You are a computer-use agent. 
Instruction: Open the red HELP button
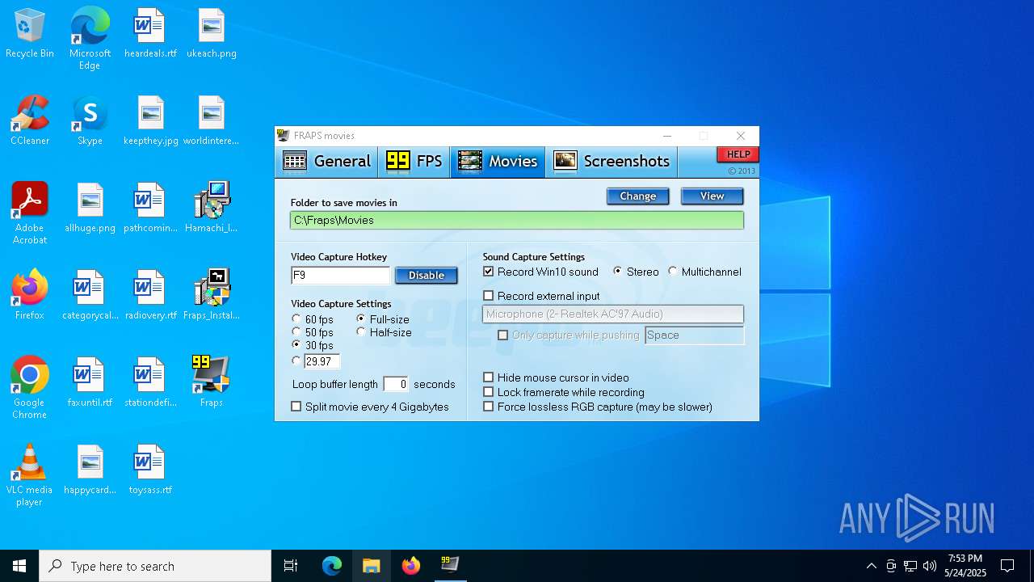click(x=738, y=154)
